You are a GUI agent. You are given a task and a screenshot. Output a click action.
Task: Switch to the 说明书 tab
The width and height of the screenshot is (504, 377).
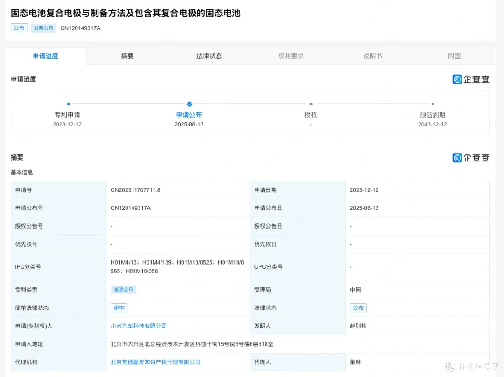tap(372, 56)
